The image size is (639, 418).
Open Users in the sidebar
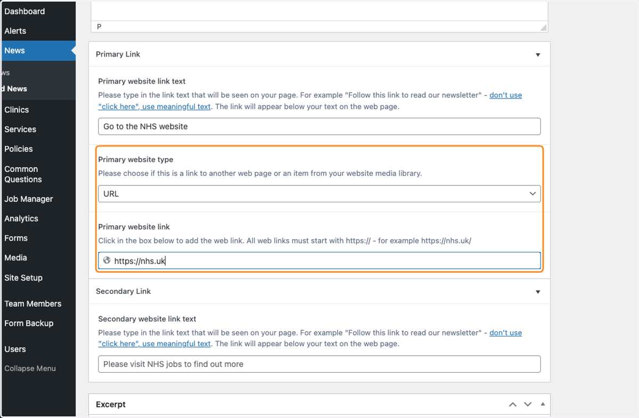(15, 349)
